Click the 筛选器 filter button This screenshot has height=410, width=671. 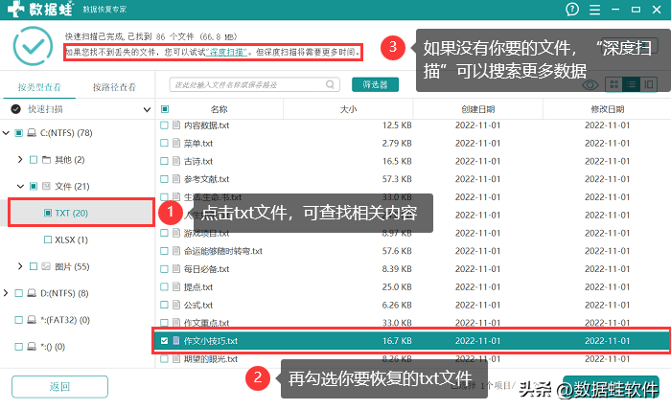point(376,84)
